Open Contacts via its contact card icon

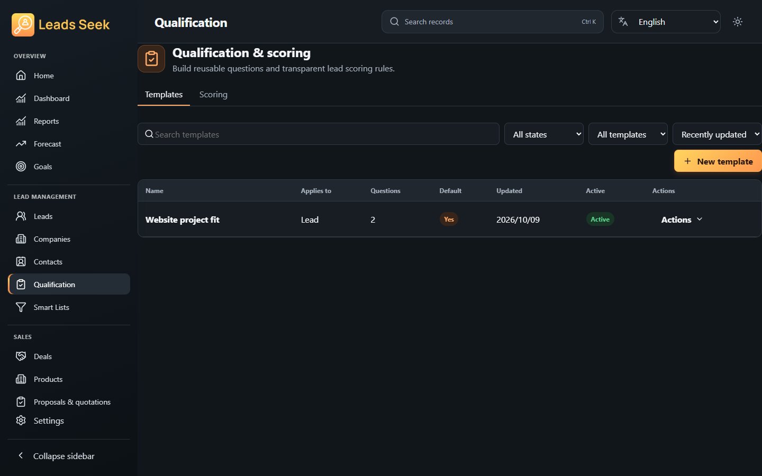(x=21, y=262)
